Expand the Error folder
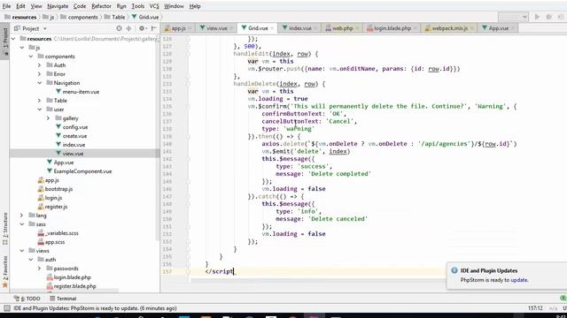The image size is (567, 318). point(39,74)
